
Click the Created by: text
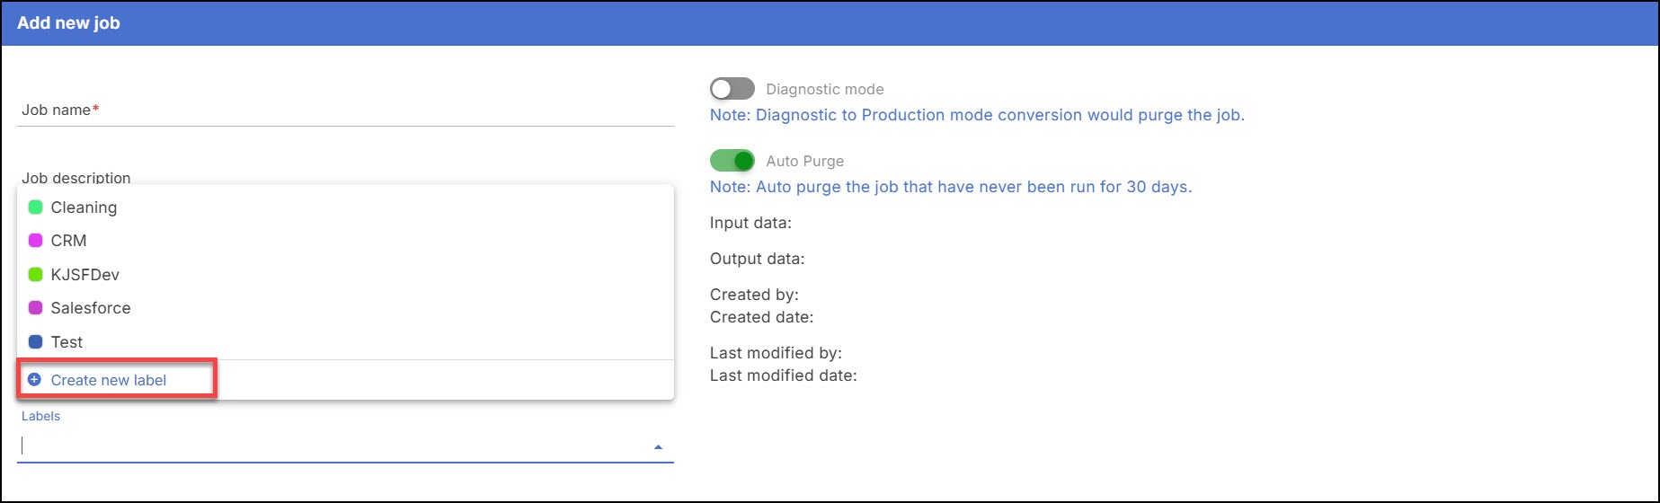[754, 295]
